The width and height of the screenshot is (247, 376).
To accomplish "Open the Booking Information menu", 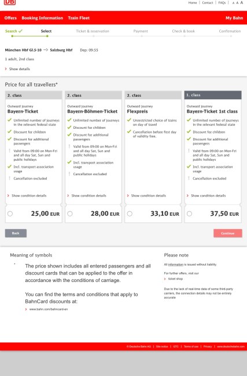I will (42, 18).
